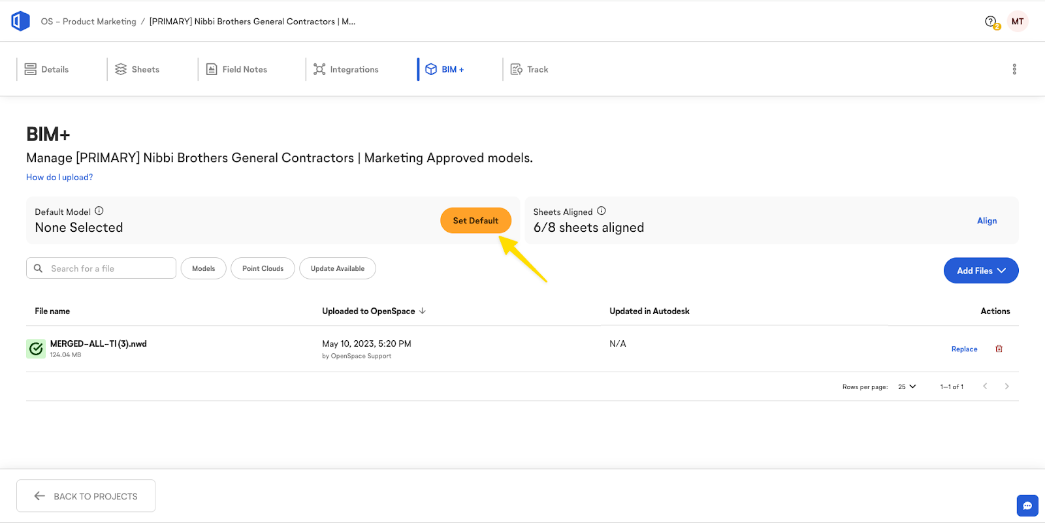
Task: Toggle the Point Clouds filter chip
Action: pos(263,268)
